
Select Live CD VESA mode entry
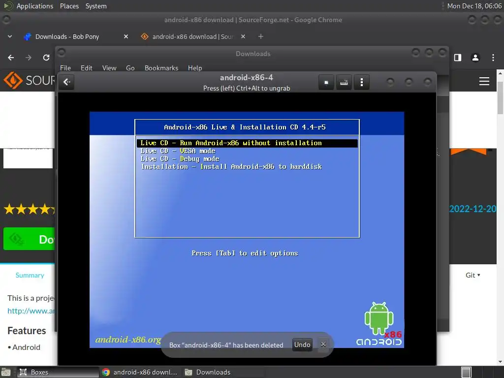(x=178, y=151)
